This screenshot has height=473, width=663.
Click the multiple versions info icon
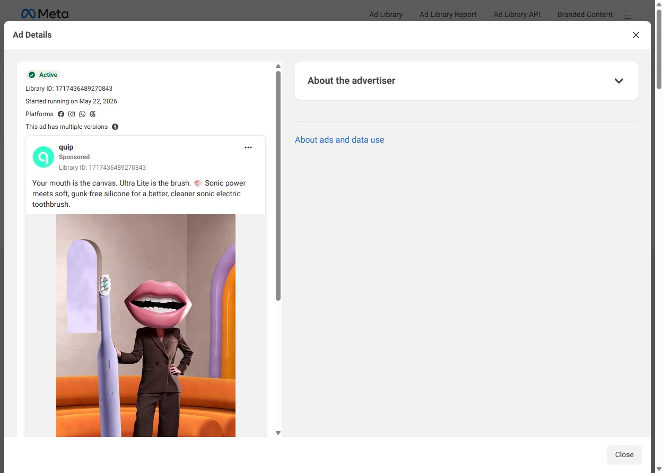(x=115, y=127)
